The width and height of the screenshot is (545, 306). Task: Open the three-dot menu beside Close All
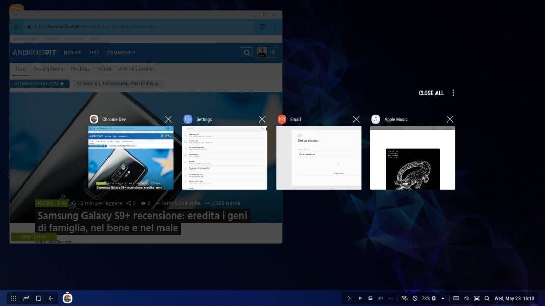[x=453, y=93]
